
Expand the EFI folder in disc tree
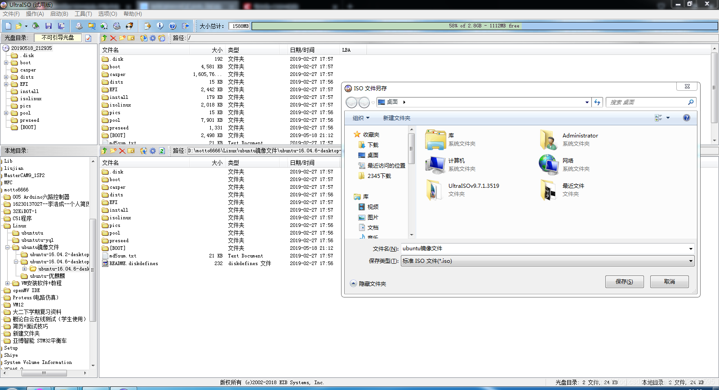click(x=6, y=84)
